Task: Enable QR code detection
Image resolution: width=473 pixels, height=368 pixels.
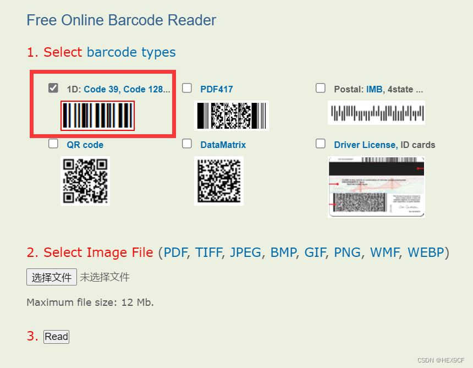Action: (x=53, y=143)
